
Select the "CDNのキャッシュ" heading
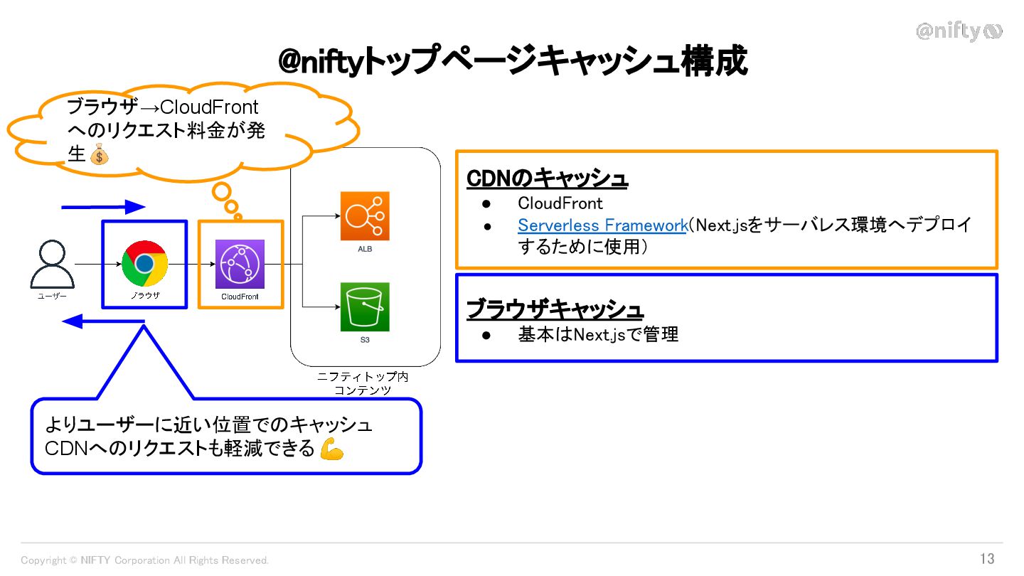(547, 178)
